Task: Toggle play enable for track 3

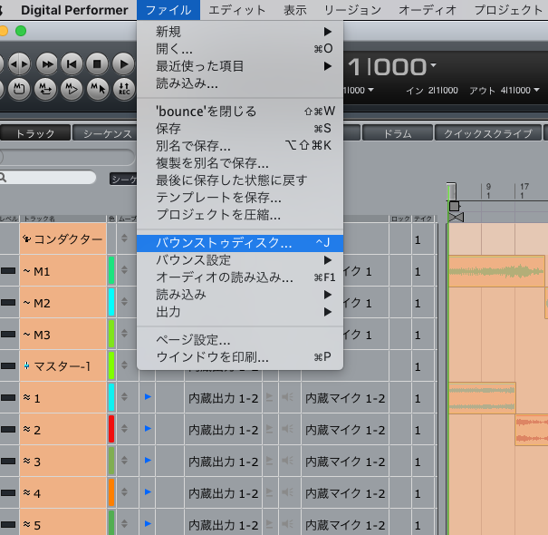Action: [x=148, y=461]
